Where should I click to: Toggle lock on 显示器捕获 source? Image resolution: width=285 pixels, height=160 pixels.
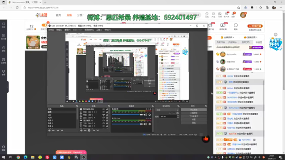[x=107, y=120]
